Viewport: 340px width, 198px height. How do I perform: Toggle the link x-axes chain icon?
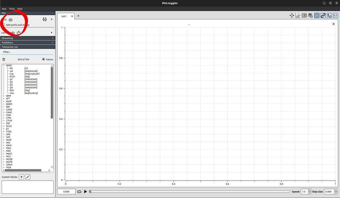tap(323, 15)
